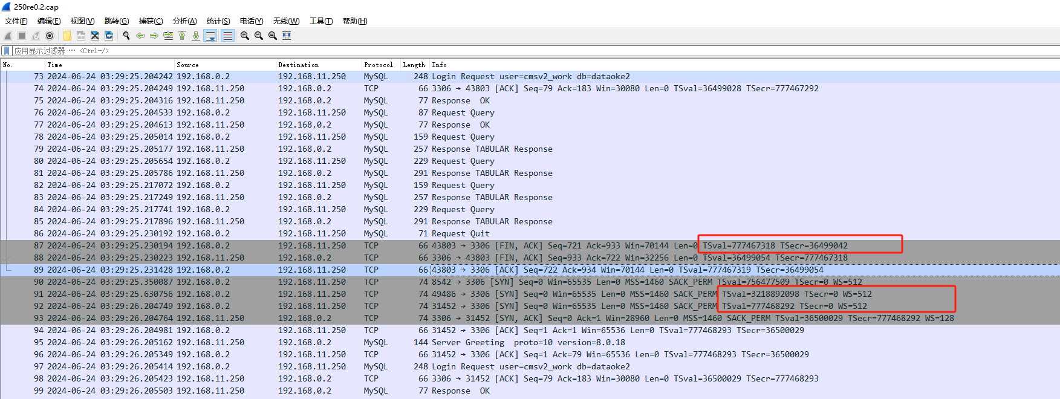This screenshot has width=1060, height=399.
Task: Click the open capture file folder icon
Action: 67,36
